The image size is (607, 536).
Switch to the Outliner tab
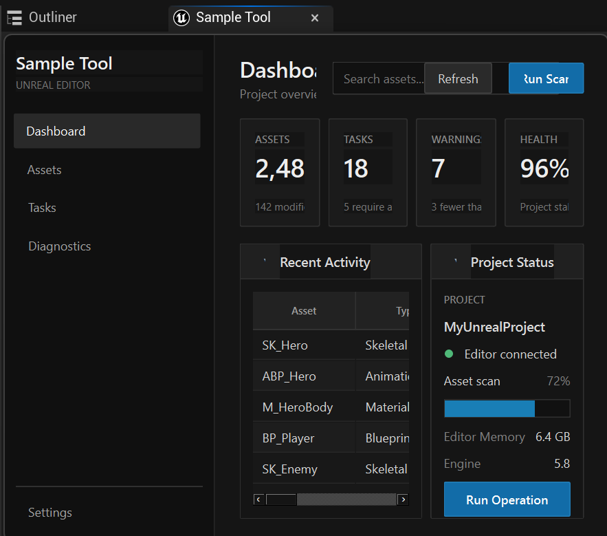pyautogui.click(x=53, y=17)
